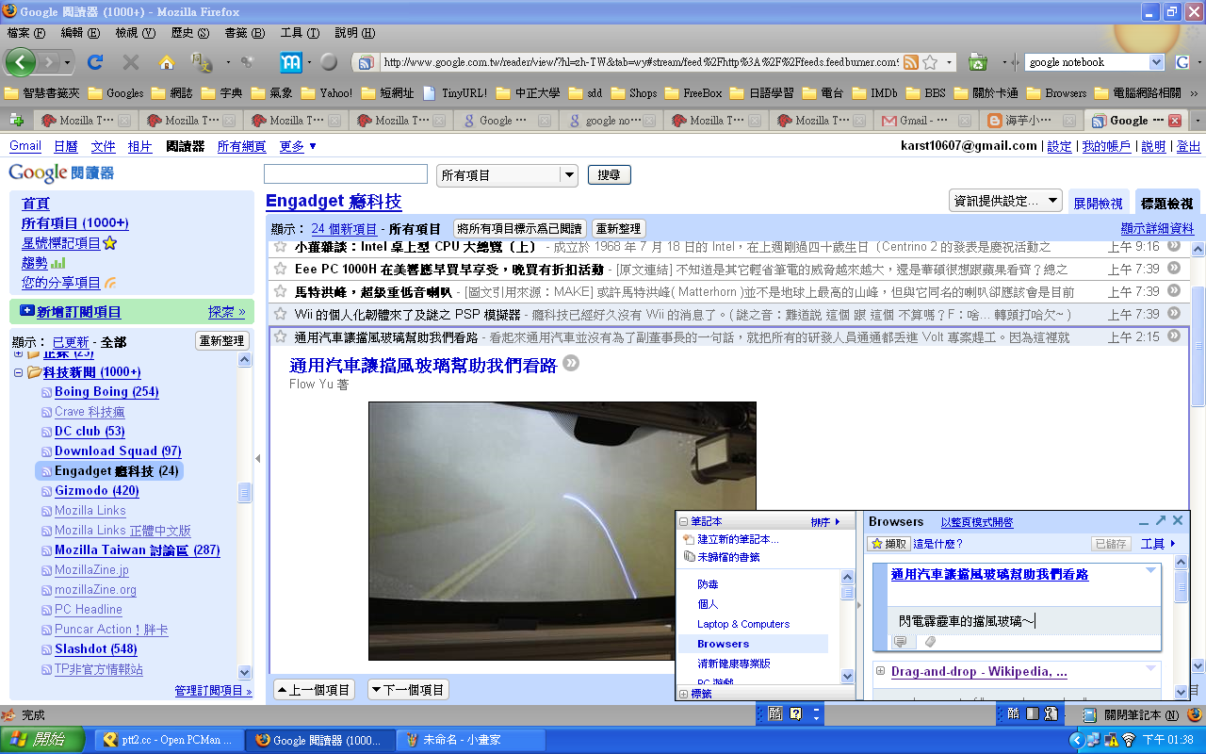The image size is (1206, 754).
Task: Click the comment icon below the note
Action: 900,642
